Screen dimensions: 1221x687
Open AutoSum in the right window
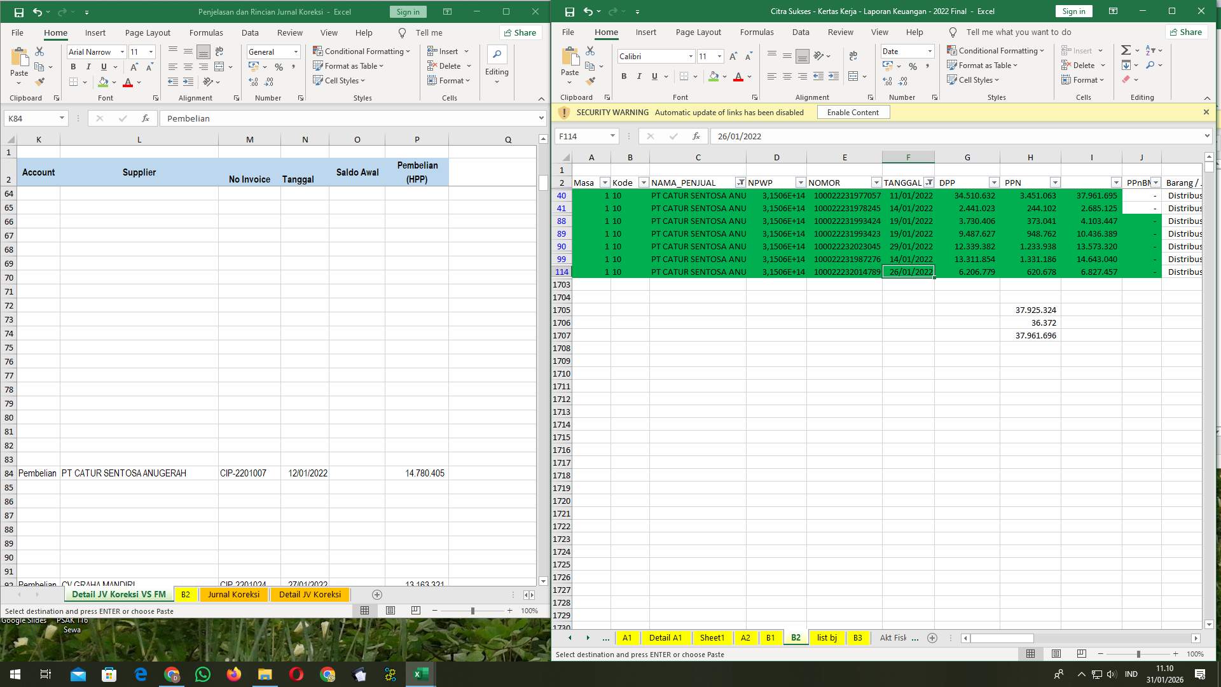pos(1127,50)
